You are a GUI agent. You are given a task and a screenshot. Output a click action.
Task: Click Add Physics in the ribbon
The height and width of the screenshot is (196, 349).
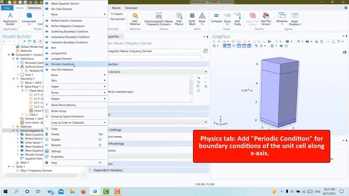point(179,19)
